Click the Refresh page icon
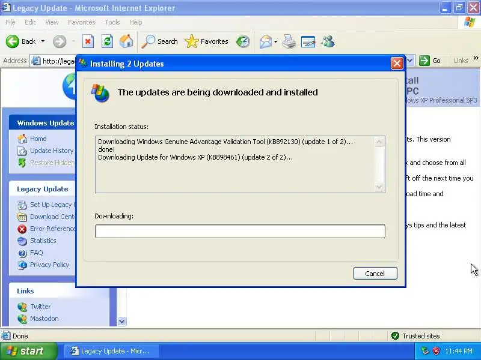Viewport: 481px width, 360px height. click(x=107, y=41)
